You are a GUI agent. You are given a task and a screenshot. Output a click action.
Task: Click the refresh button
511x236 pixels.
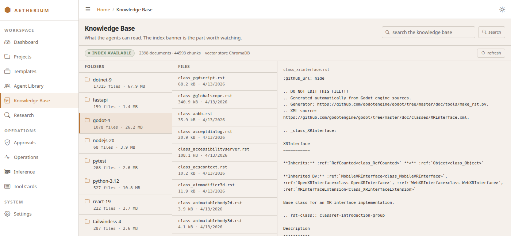tap(491, 53)
